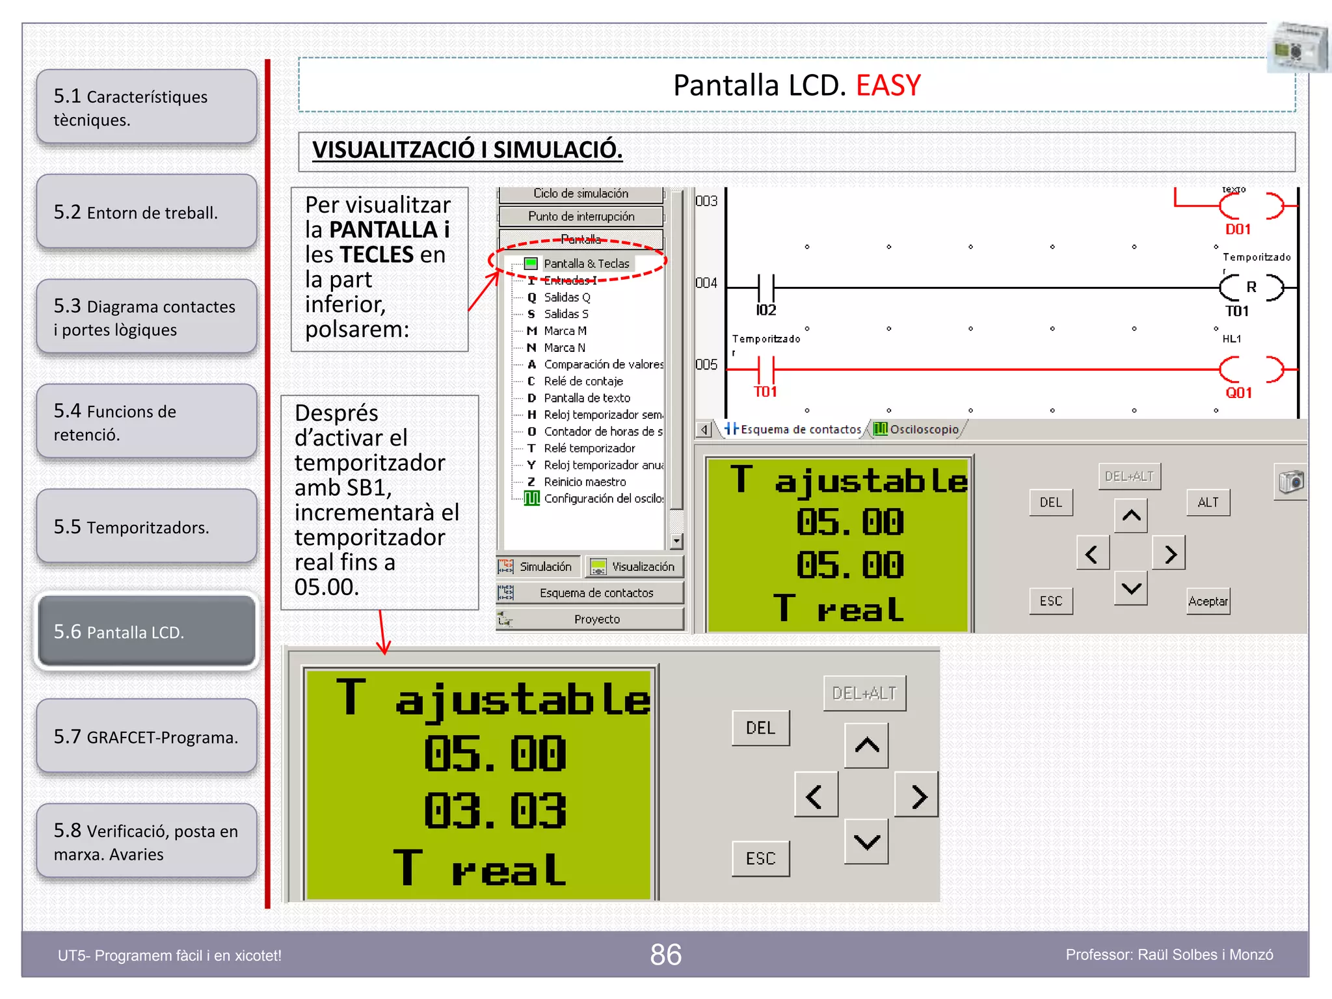Click right arrow on upper keypad
Screen dimensions: 1332x999
coord(1169,553)
